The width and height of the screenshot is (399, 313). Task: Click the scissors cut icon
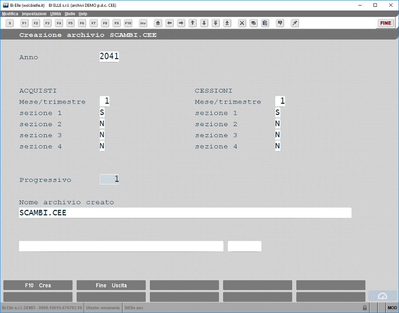[242, 23]
